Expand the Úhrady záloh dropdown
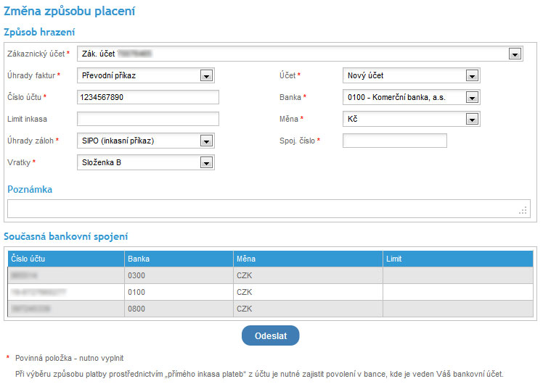Viewport: 543px width, 384px height. click(x=206, y=141)
